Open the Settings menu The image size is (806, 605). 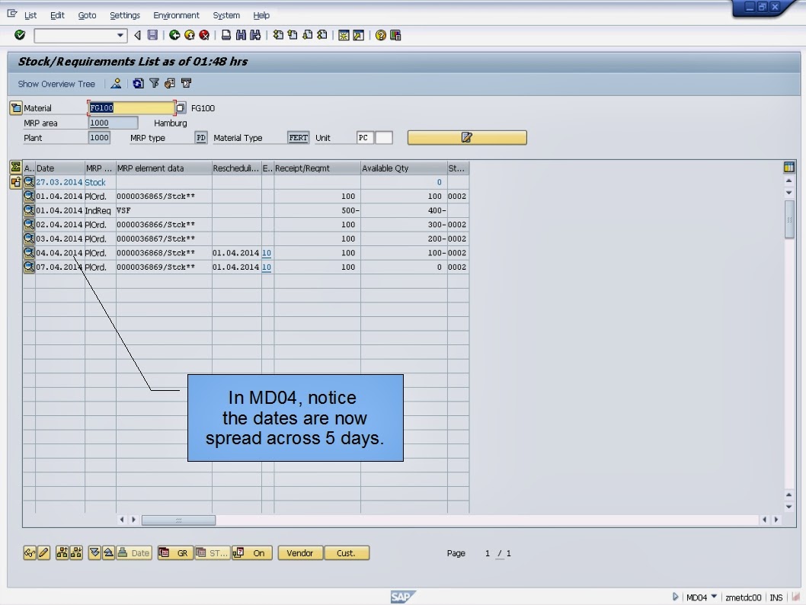tap(124, 15)
